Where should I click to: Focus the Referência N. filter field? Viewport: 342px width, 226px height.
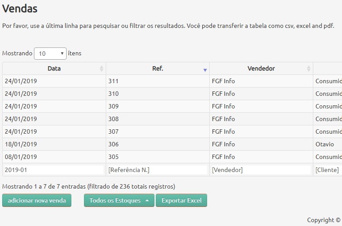click(157, 170)
